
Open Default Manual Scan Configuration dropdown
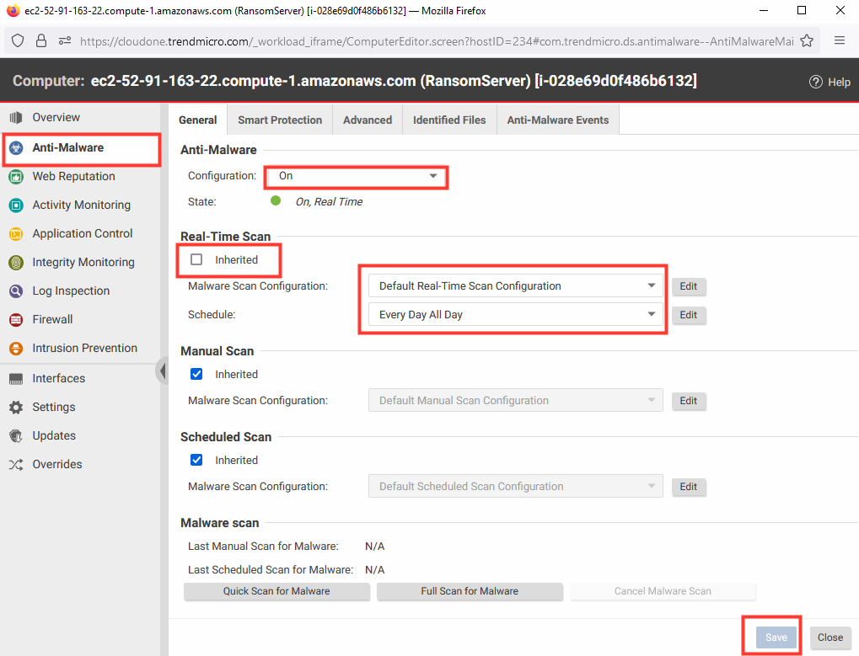516,401
